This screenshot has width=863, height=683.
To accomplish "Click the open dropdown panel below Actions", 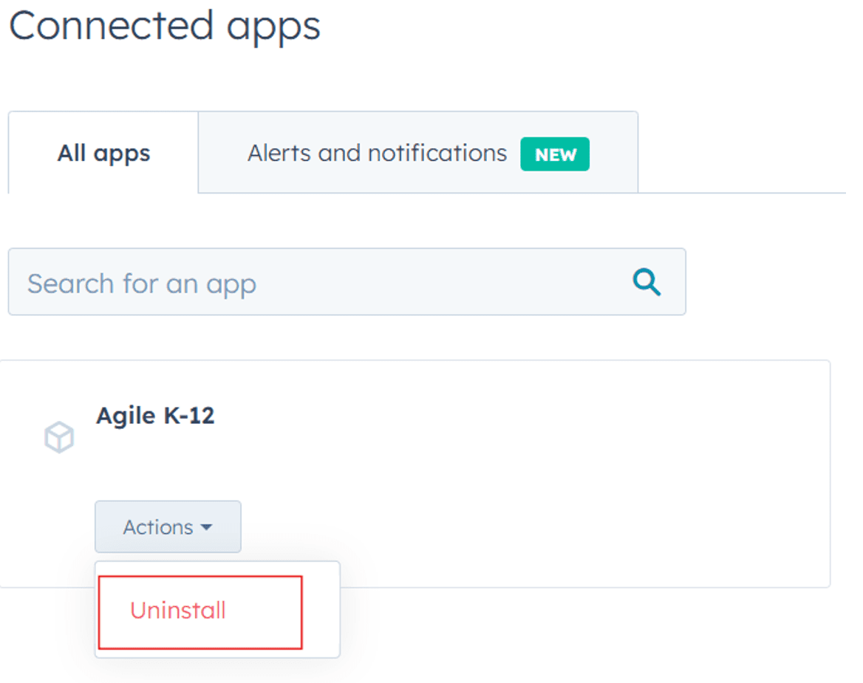I will pos(217,610).
